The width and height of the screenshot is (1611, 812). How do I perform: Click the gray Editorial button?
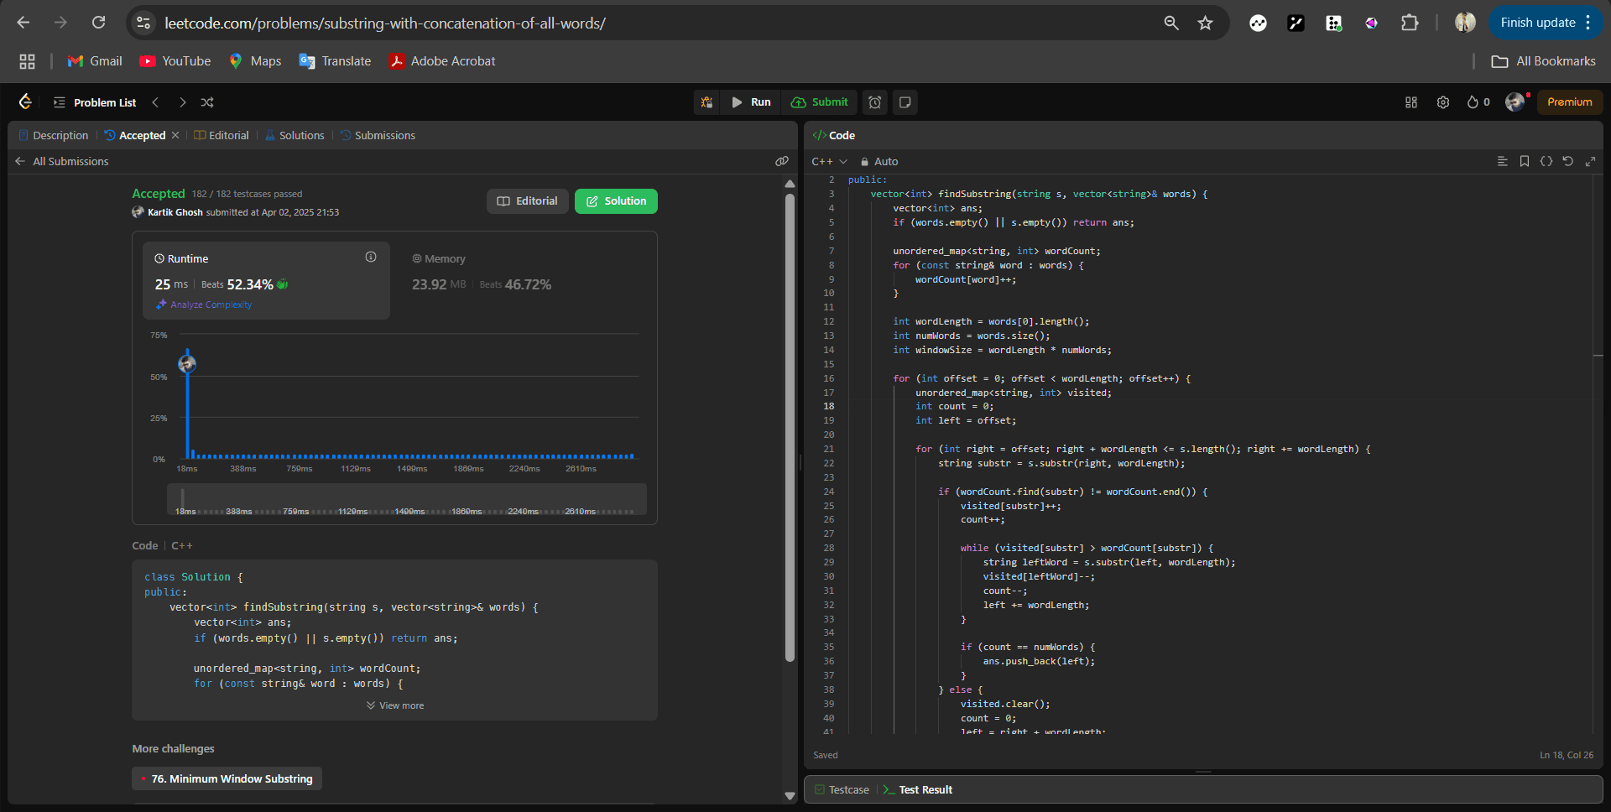[527, 201]
